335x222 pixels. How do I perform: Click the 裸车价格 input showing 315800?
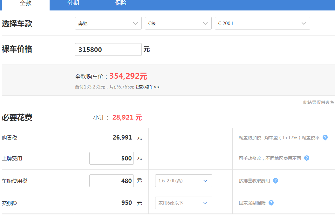[108, 49]
